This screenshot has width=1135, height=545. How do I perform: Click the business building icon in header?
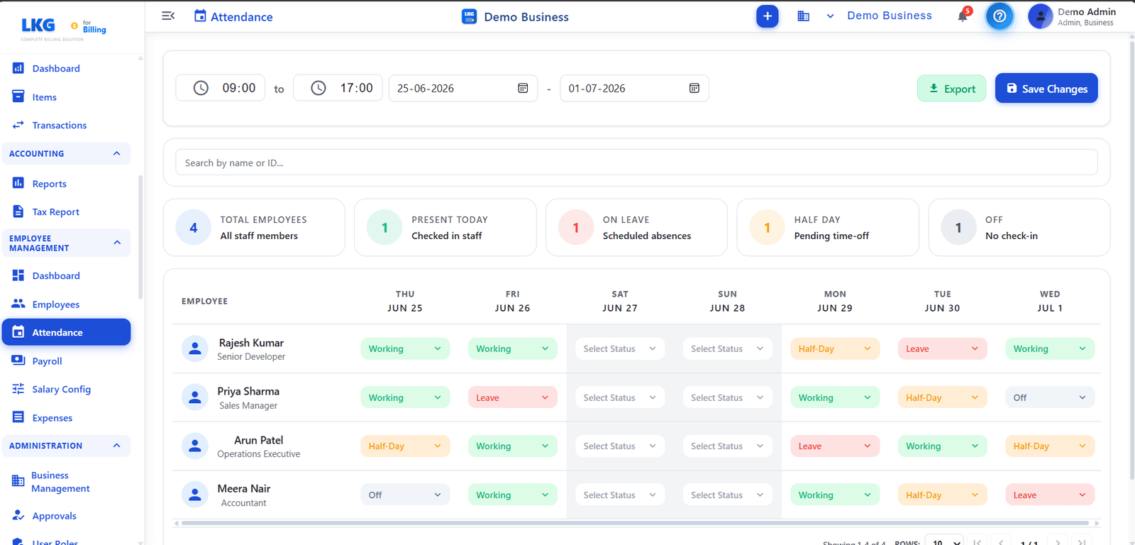coord(803,16)
